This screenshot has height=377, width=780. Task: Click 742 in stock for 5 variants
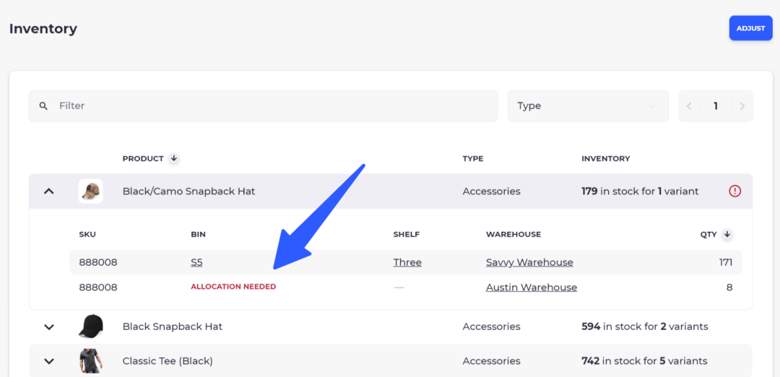[x=644, y=361]
